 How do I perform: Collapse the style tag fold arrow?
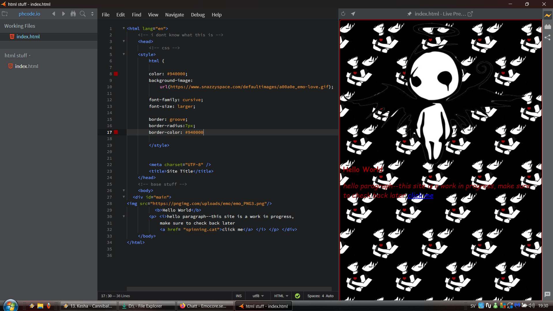coord(124,54)
